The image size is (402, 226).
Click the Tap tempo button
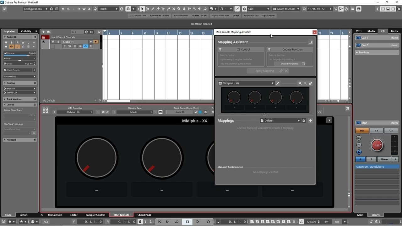pyautogui.click(x=337, y=222)
